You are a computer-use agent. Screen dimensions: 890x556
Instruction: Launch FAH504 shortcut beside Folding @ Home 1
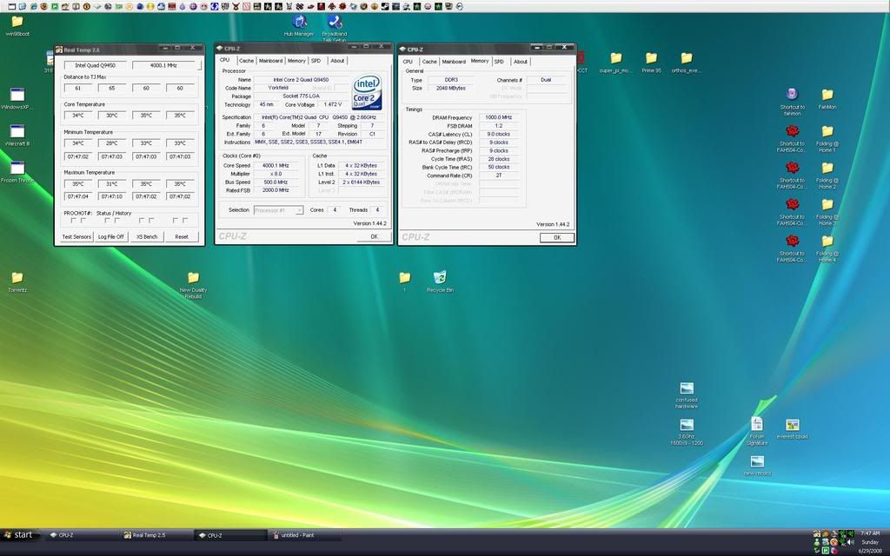(x=793, y=138)
